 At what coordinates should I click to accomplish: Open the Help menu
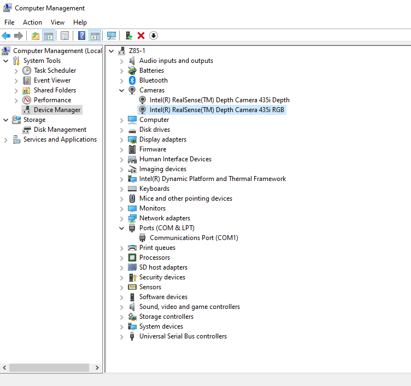[x=80, y=22]
